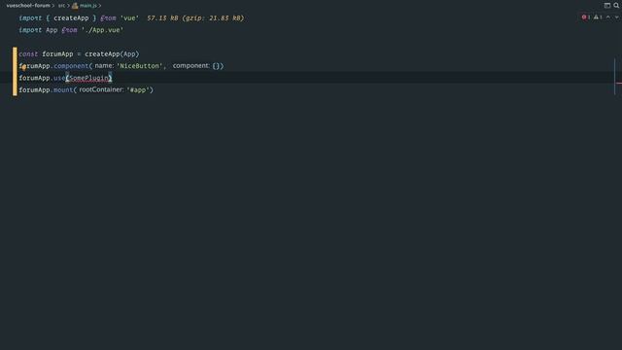This screenshot has height=350, width=622.
Task: Open vueschool-forum breadcrumb item
Action: click(28, 6)
